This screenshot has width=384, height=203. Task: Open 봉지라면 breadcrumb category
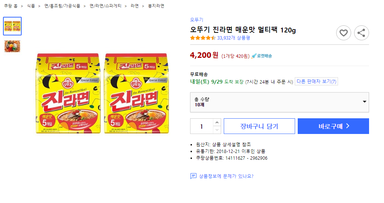tap(156, 6)
